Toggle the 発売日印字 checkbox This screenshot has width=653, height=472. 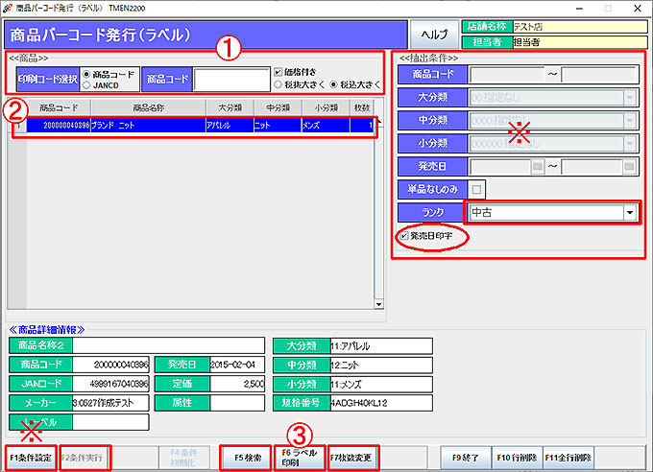pyautogui.click(x=404, y=235)
